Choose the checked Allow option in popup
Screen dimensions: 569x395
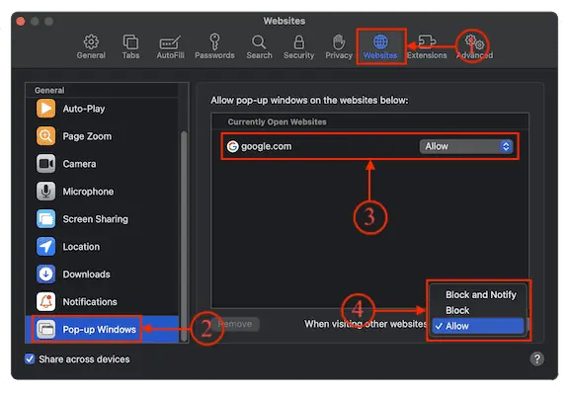click(x=478, y=326)
